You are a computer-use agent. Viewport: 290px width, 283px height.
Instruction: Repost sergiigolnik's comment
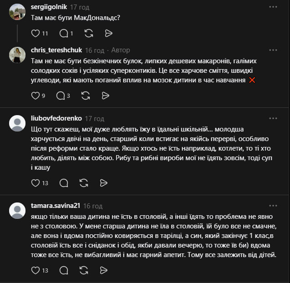pos(89,34)
